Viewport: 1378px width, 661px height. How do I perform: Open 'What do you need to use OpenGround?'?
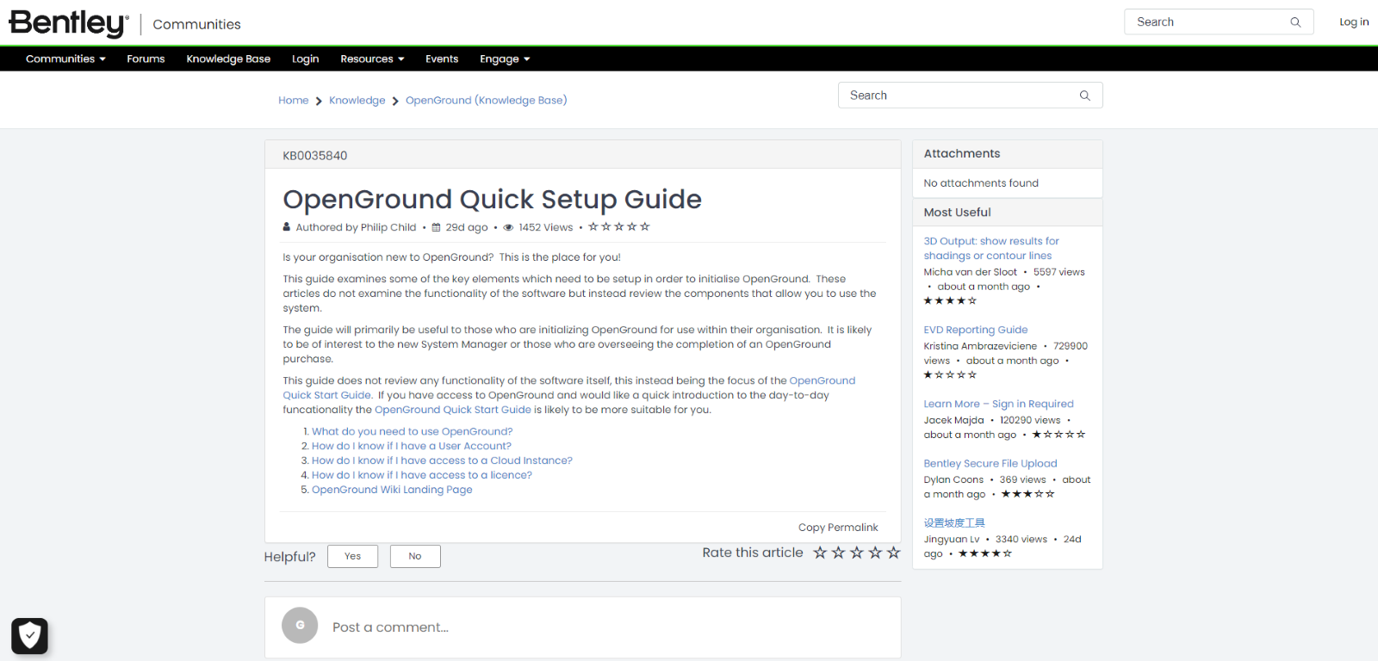(x=412, y=432)
